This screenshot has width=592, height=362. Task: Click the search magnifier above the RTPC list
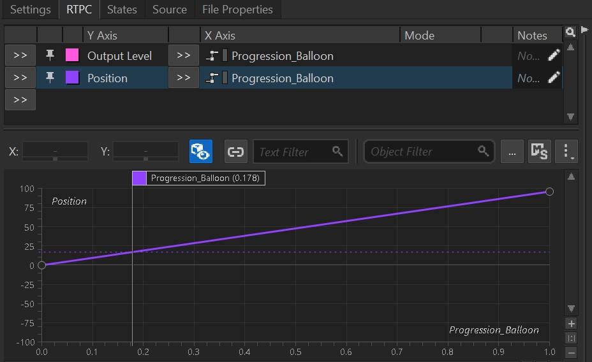(570, 32)
